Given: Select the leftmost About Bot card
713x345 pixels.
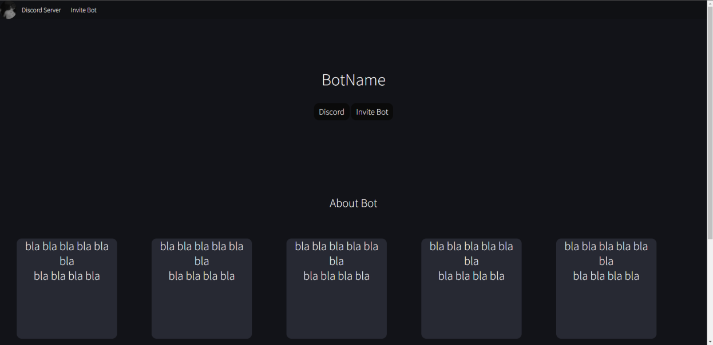Looking at the screenshot, I should [x=66, y=288].
